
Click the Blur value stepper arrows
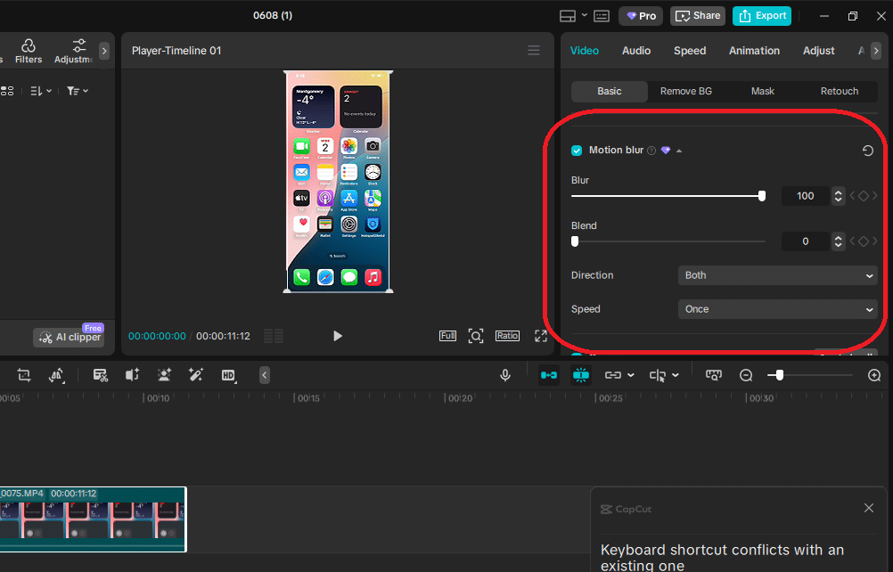[x=838, y=196]
